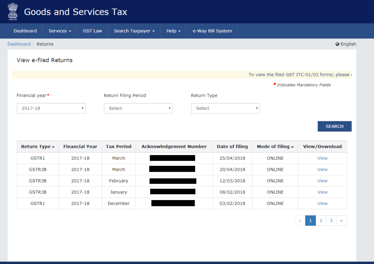Open the GST Law menu item
This screenshot has height=264, width=374.
92,31
